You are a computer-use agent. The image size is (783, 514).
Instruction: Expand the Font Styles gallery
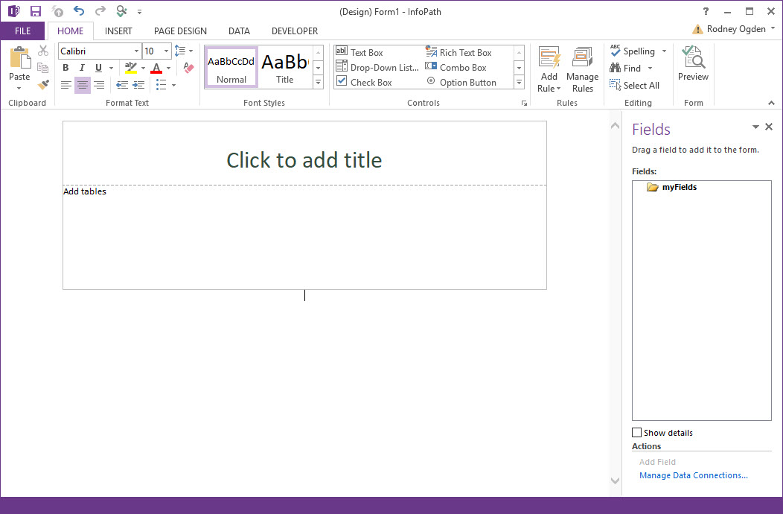[318, 83]
